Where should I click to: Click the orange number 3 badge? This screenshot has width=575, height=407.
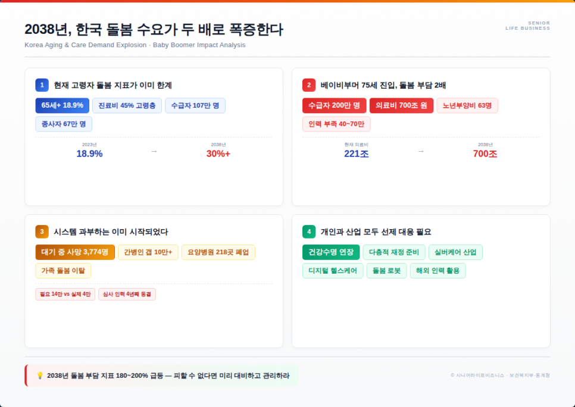[42, 231]
